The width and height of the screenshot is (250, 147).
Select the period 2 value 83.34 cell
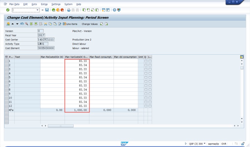pyautogui.click(x=77, y=65)
